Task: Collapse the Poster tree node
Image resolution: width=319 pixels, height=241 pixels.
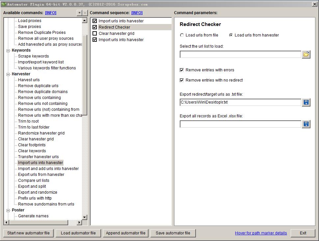Action: pyautogui.click(x=8, y=210)
